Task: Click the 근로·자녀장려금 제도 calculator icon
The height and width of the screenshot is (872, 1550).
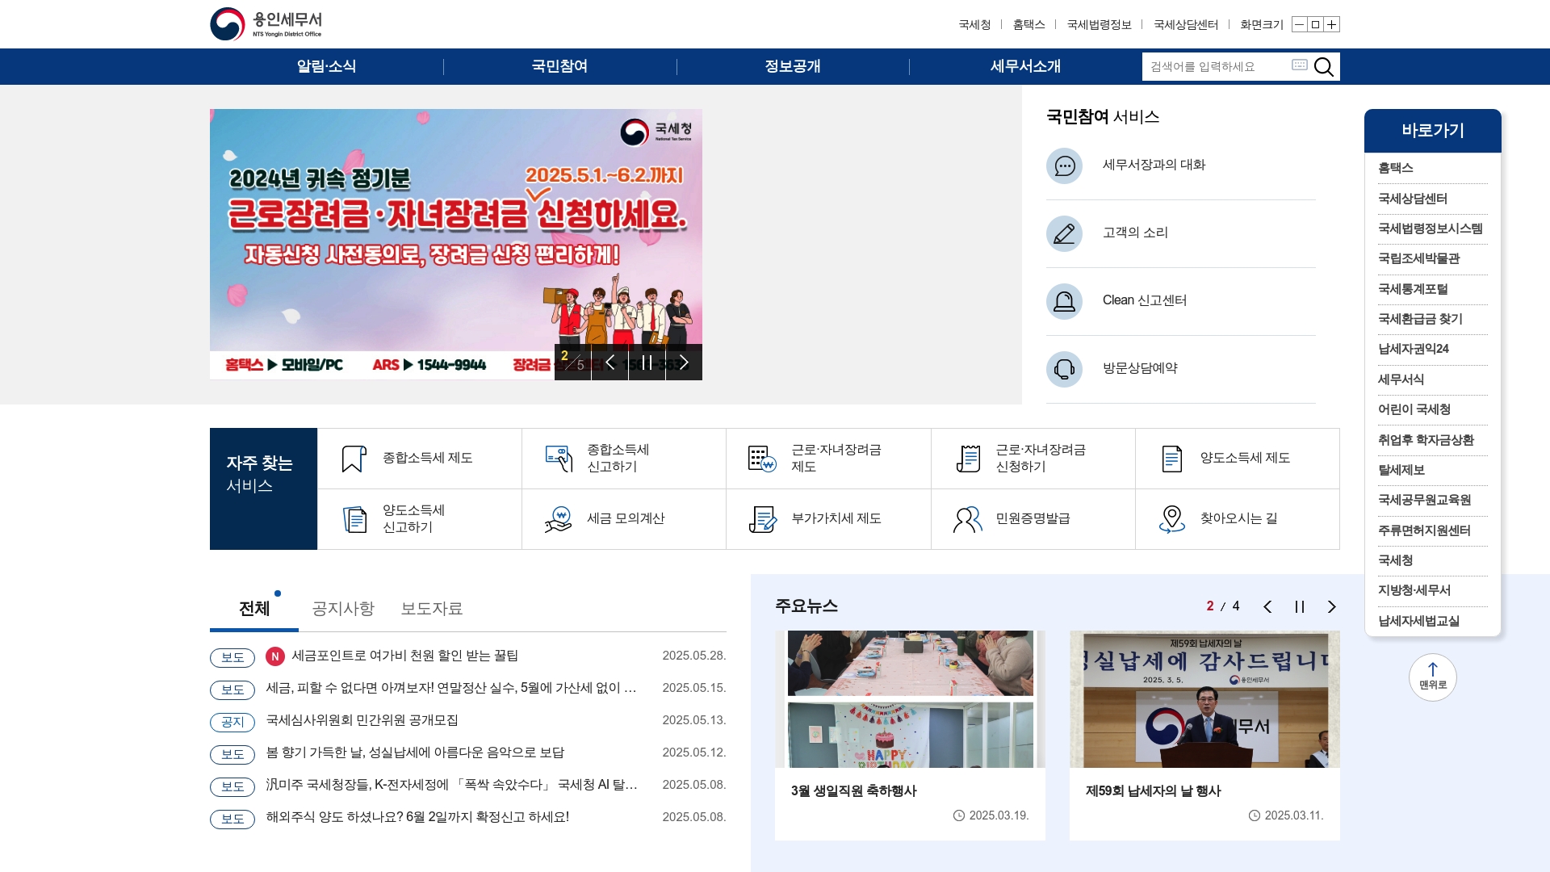Action: [x=762, y=459]
